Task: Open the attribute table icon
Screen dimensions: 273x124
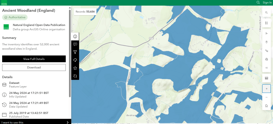Action: [x=266, y=78]
